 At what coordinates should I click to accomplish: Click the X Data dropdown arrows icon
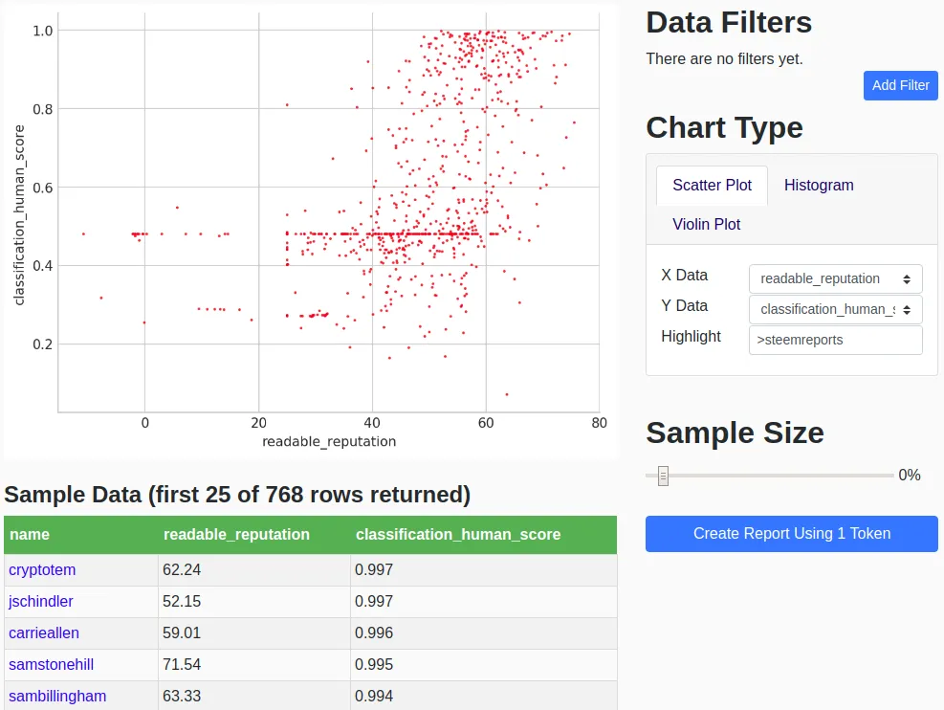pos(907,279)
